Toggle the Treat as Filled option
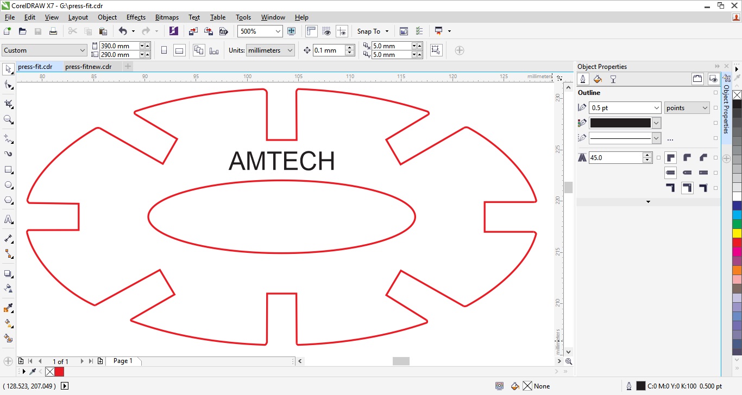742x395 pixels. [x=436, y=50]
